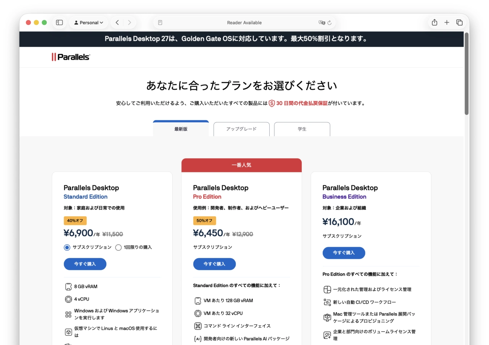Go forward with the right chevron
The width and height of the screenshot is (489, 345).
click(x=130, y=23)
